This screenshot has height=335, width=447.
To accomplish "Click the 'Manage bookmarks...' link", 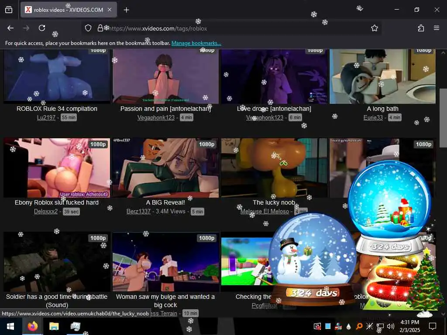I will pyautogui.click(x=196, y=43).
